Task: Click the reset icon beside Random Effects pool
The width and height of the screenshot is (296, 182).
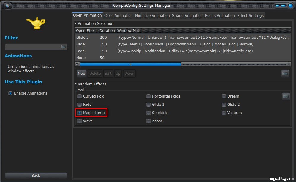Action: point(286,96)
